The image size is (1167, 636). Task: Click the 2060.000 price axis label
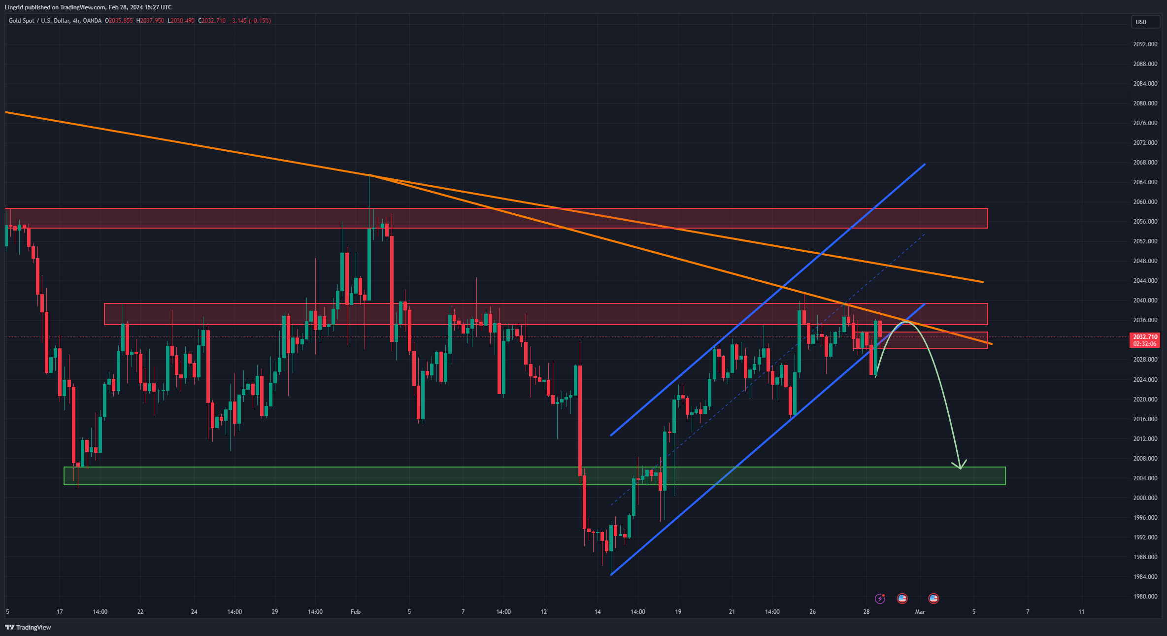tap(1145, 202)
